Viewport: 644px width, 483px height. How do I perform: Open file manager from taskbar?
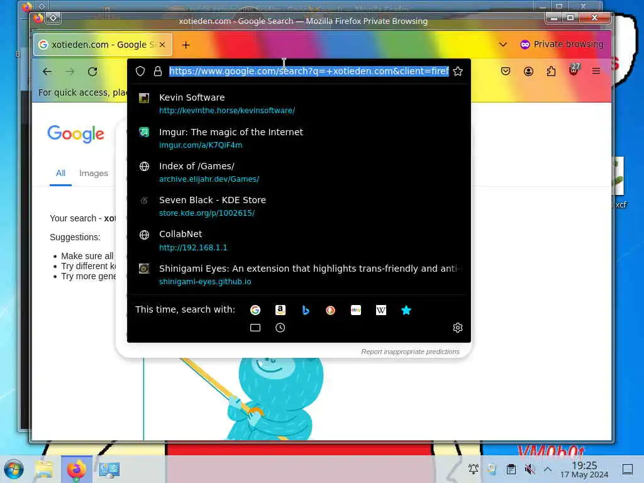pos(43,469)
